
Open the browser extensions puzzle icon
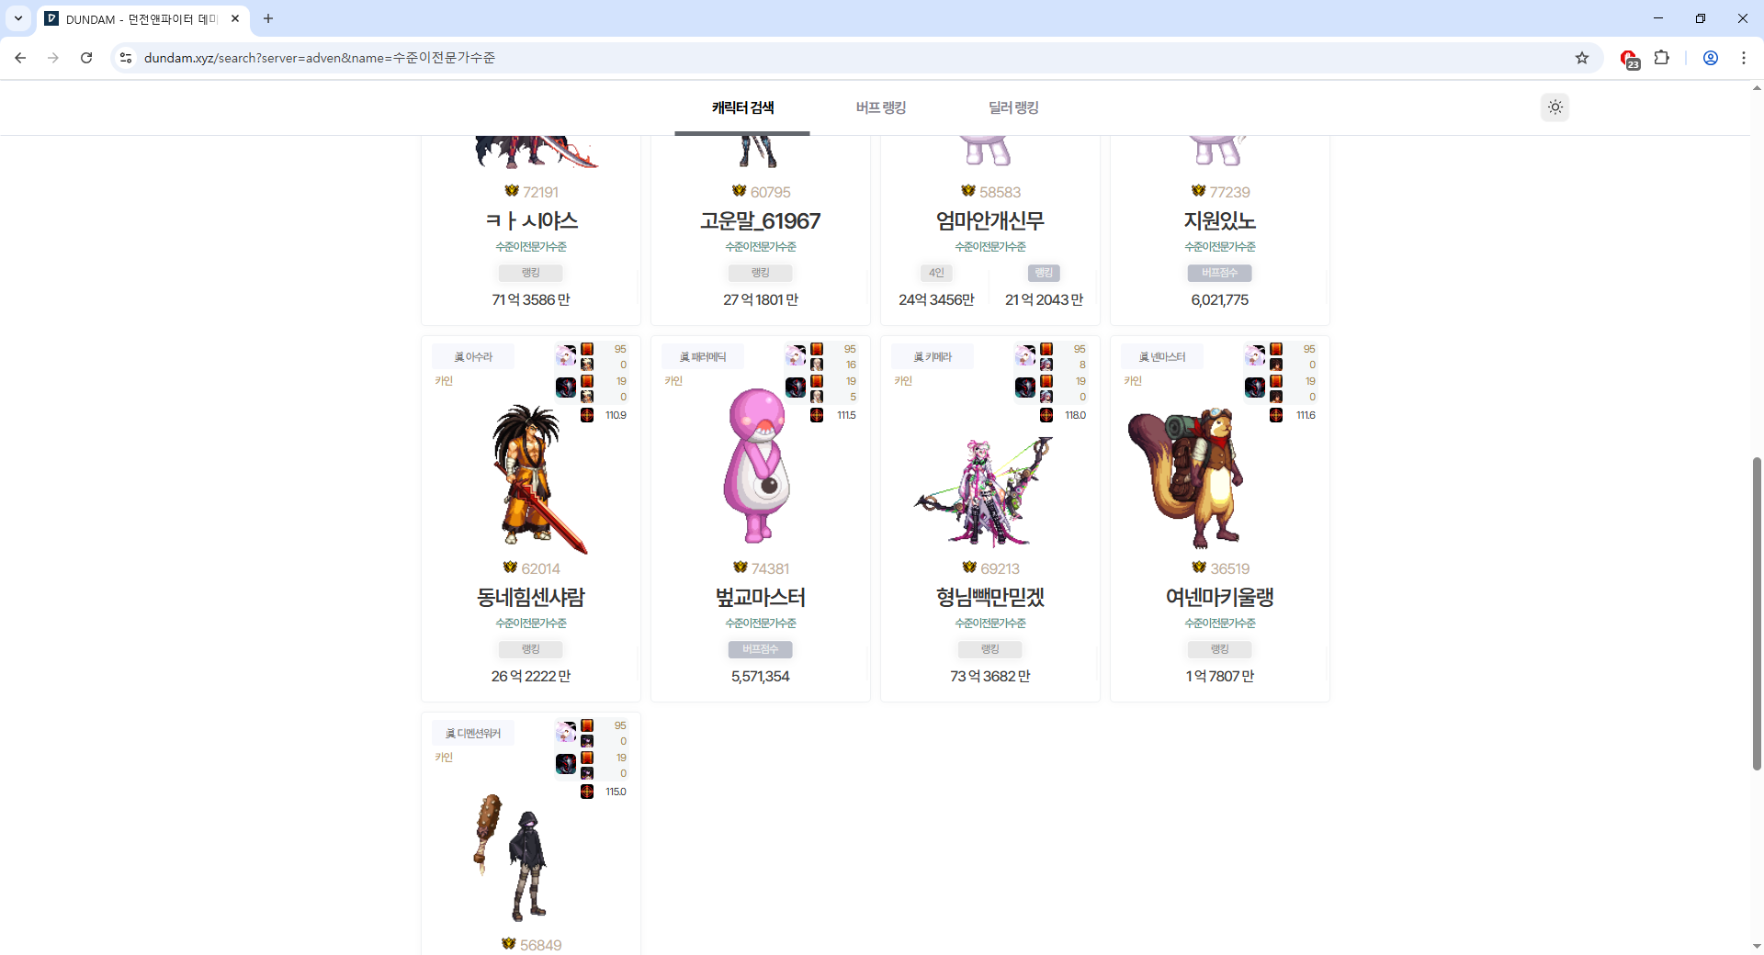pos(1661,58)
